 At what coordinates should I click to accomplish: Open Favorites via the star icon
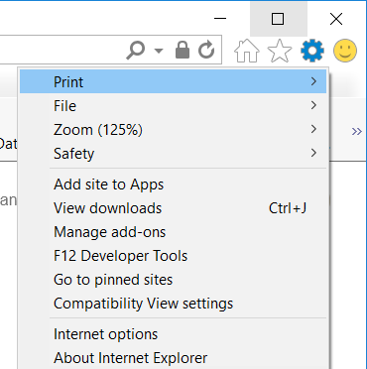point(280,51)
